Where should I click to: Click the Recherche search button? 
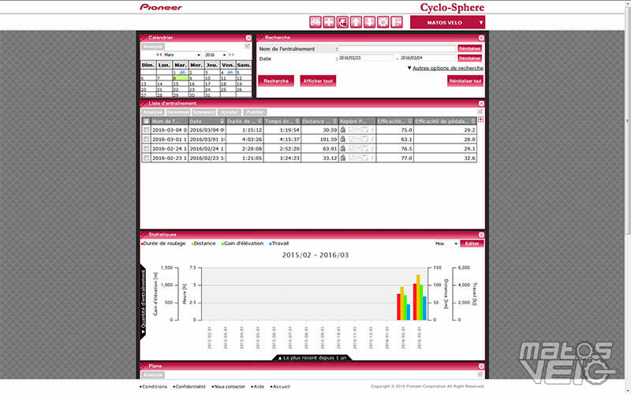point(276,81)
